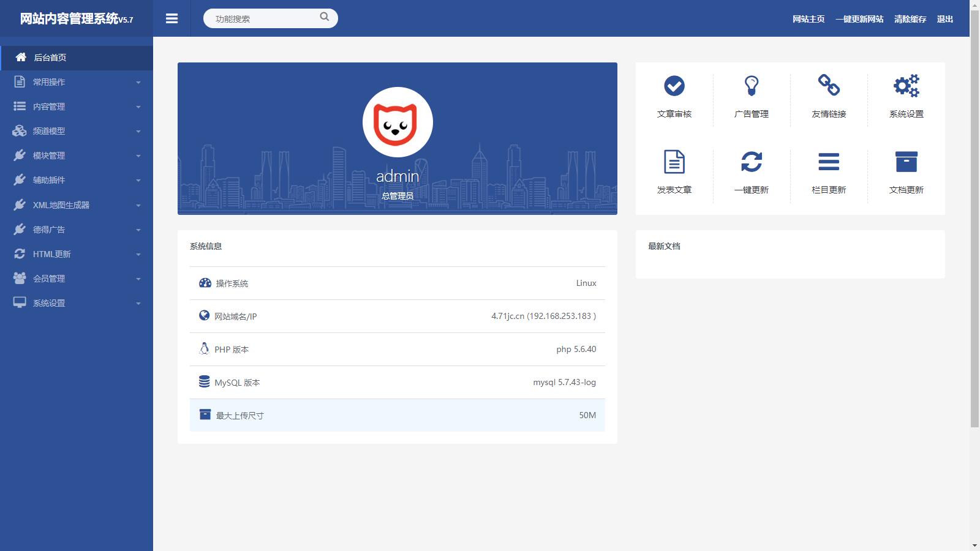Click the admin cat avatar
The height and width of the screenshot is (551, 980).
coord(398,122)
